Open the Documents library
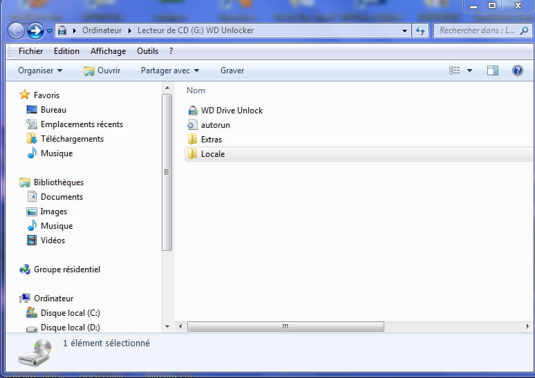This screenshot has height=378, width=535. (x=55, y=197)
